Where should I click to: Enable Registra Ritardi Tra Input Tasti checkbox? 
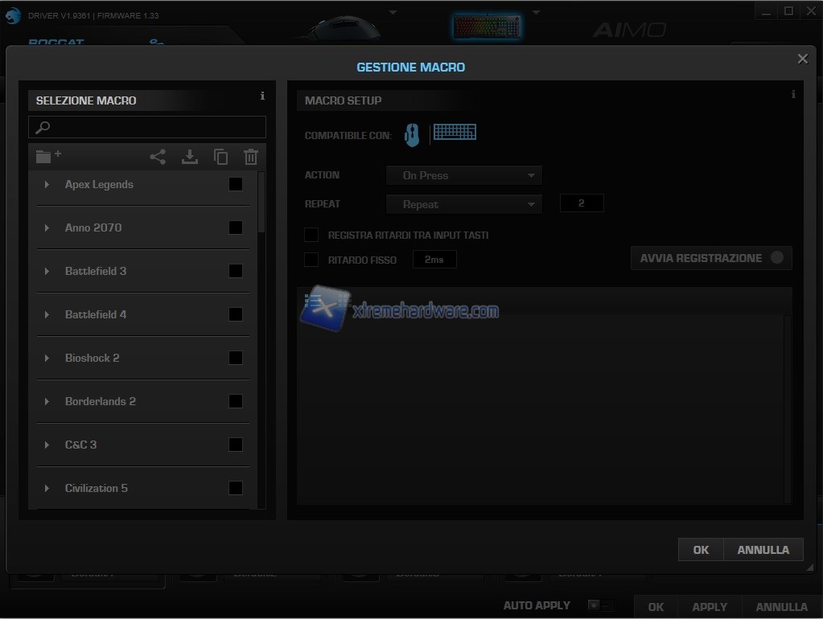pyautogui.click(x=311, y=235)
